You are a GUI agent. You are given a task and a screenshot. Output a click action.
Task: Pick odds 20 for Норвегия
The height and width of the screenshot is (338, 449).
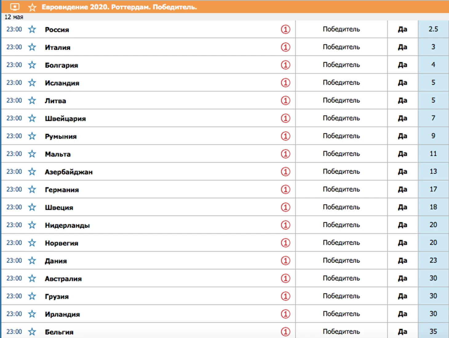433,243
